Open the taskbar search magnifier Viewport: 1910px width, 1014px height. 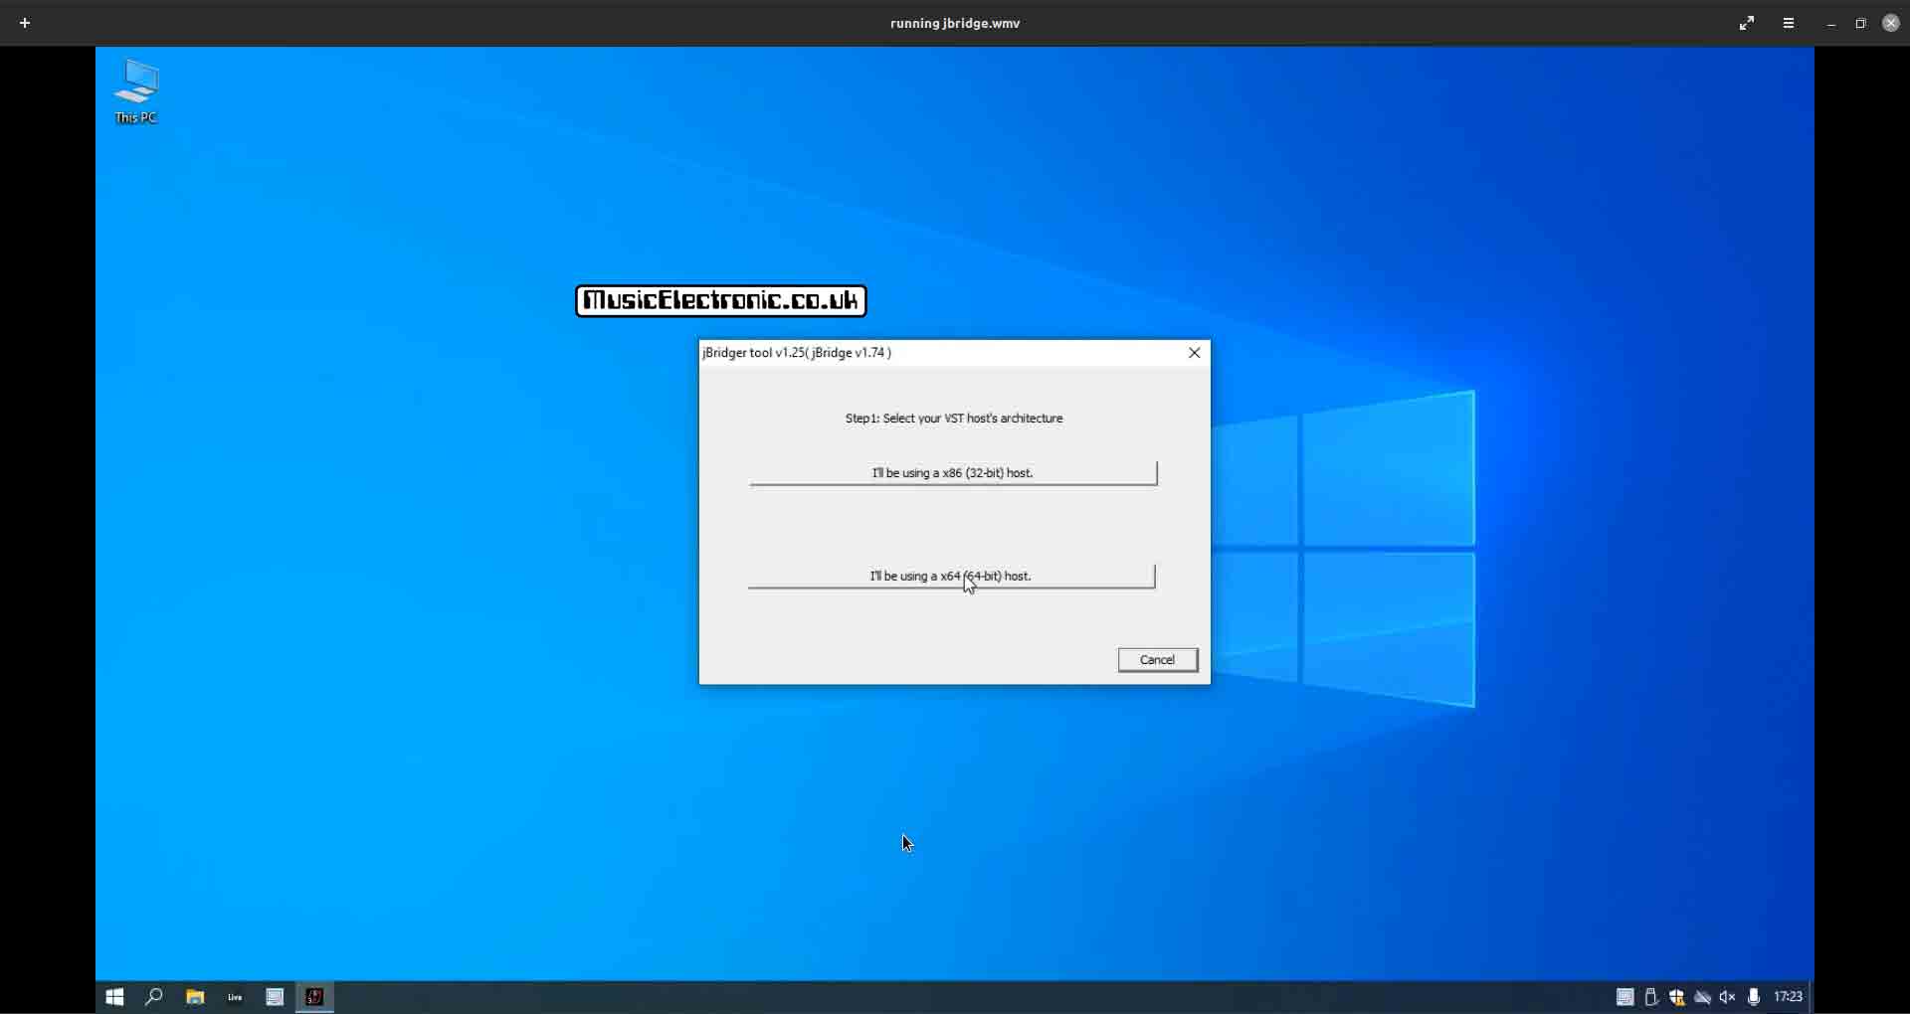[154, 997]
